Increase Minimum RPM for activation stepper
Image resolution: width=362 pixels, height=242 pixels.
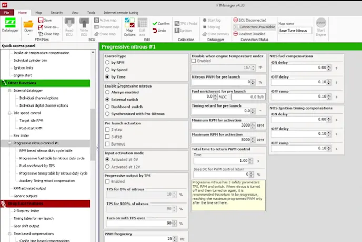(254, 124)
